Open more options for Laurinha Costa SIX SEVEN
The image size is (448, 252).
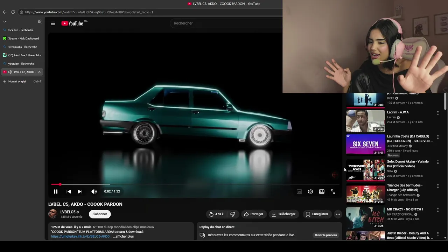point(437,137)
